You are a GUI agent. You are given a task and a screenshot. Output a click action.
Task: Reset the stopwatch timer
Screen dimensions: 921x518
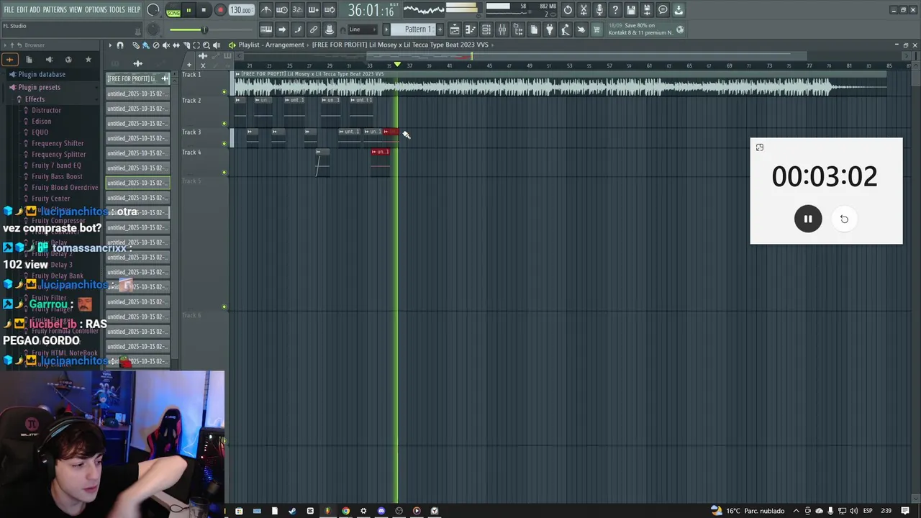(844, 219)
